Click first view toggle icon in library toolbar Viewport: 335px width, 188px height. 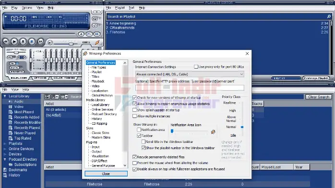(47, 97)
